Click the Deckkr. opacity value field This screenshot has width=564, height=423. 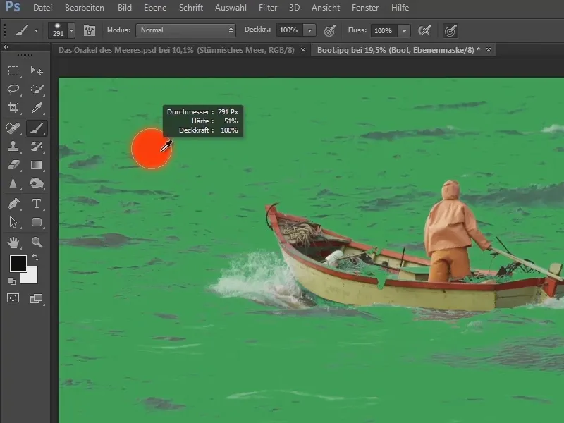tap(289, 30)
